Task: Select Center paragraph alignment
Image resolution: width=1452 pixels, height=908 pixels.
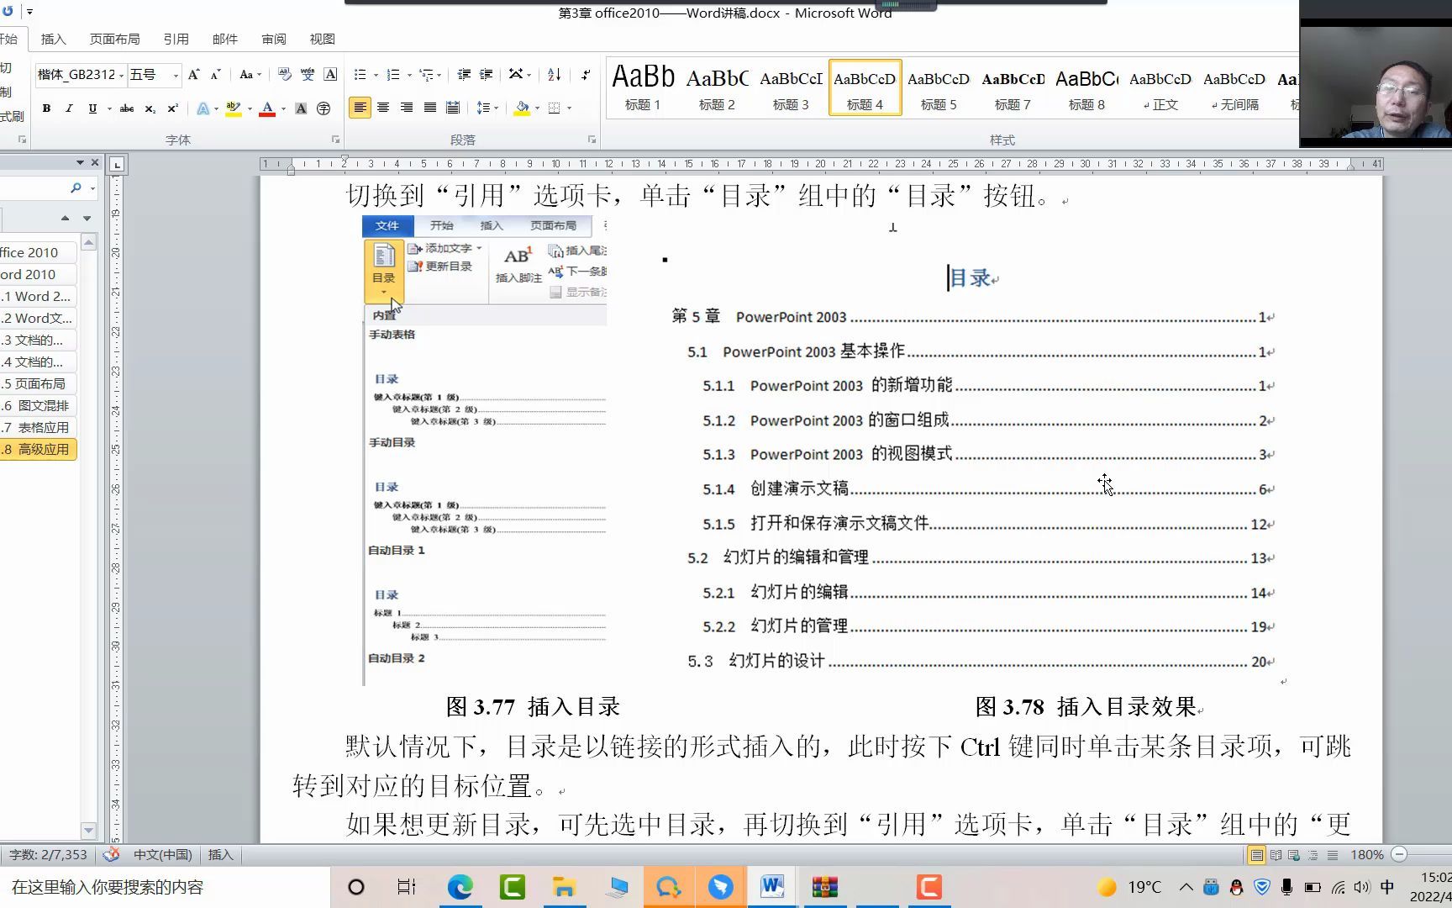Action: [383, 108]
